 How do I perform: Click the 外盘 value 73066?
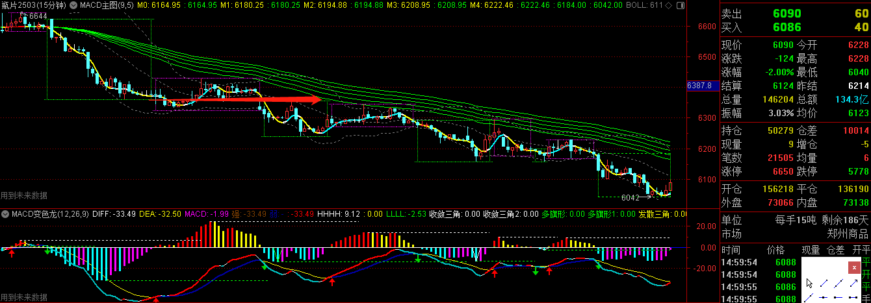click(x=781, y=202)
